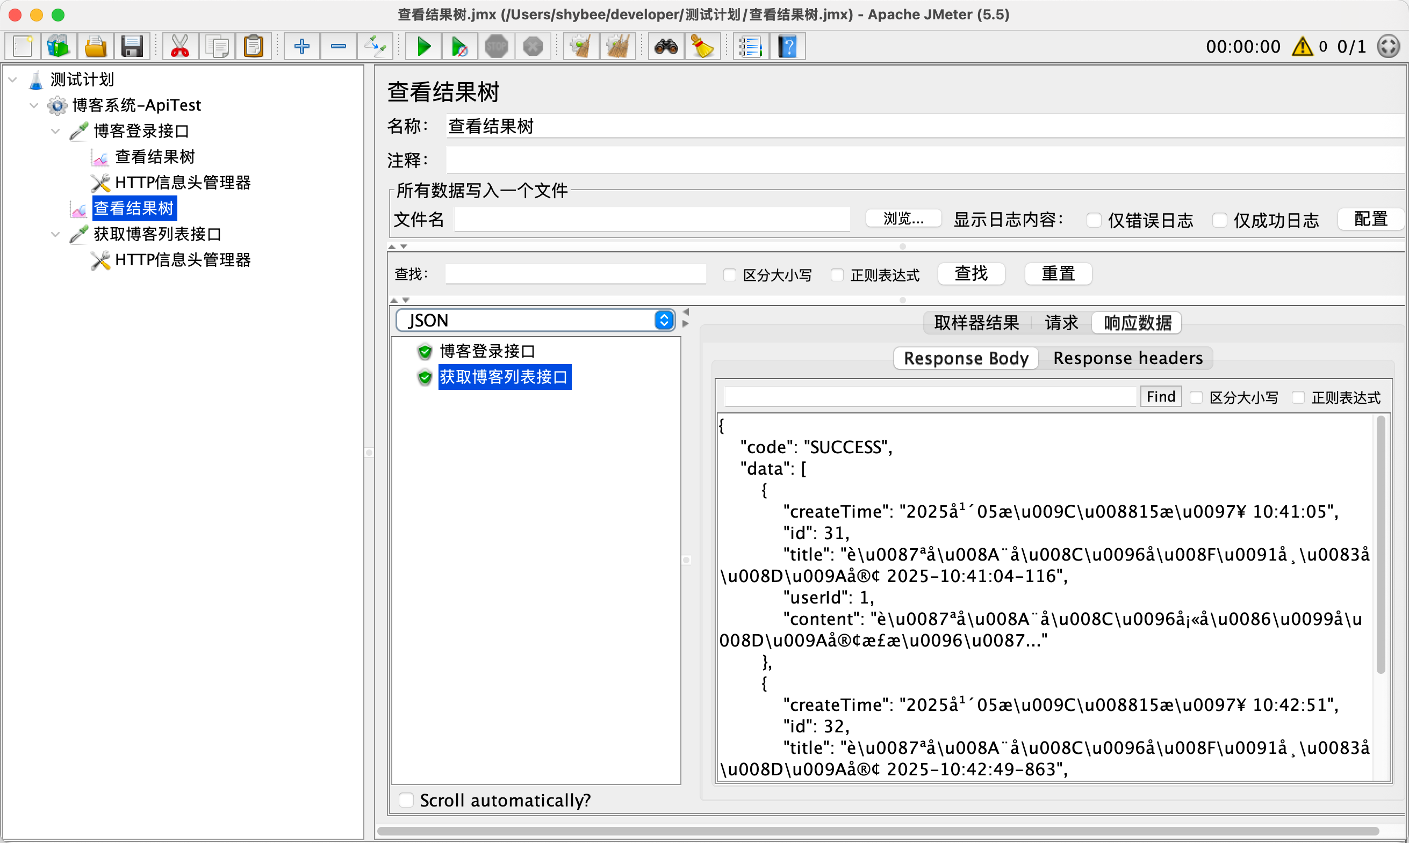Click the Cut scissors icon
Image resolution: width=1409 pixels, height=843 pixels.
180,47
